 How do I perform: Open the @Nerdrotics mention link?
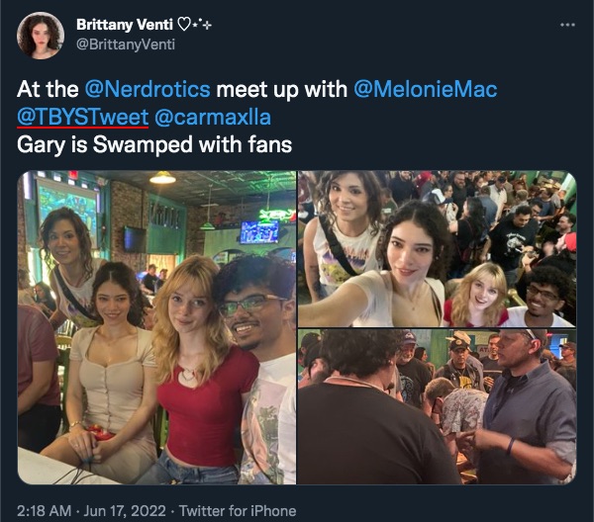click(x=148, y=89)
